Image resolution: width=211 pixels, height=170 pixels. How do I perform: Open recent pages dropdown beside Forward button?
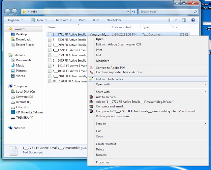(x=19, y=12)
